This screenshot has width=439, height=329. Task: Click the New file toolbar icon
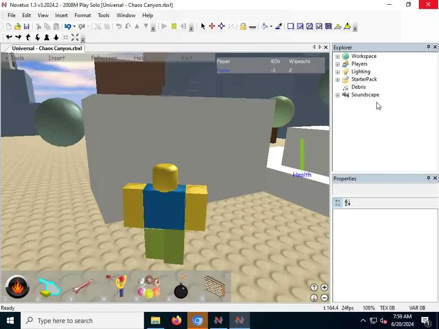tap(9, 27)
